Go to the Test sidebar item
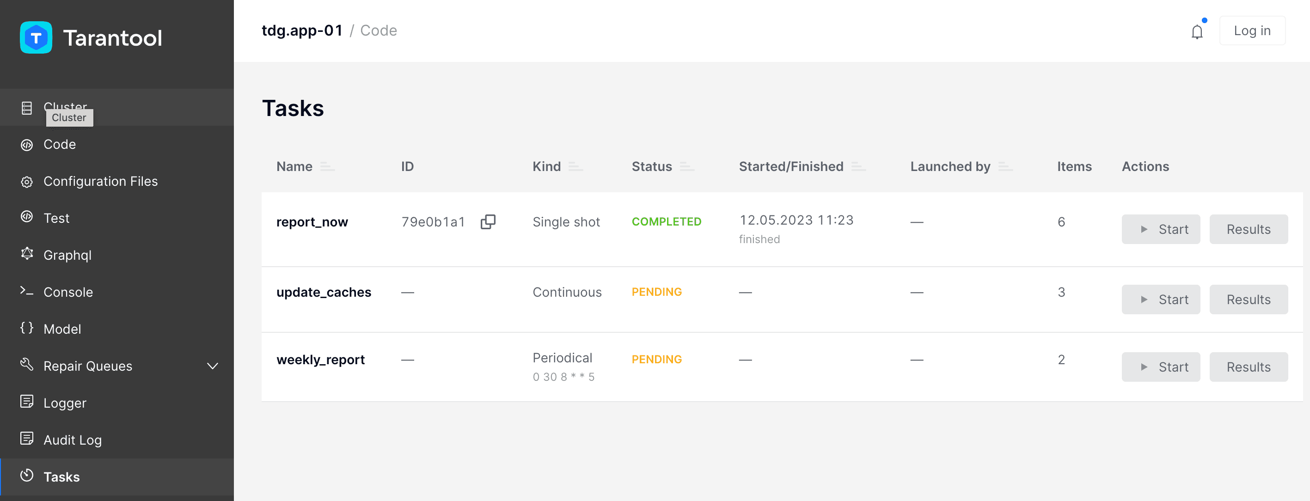The image size is (1310, 501). coord(117,218)
